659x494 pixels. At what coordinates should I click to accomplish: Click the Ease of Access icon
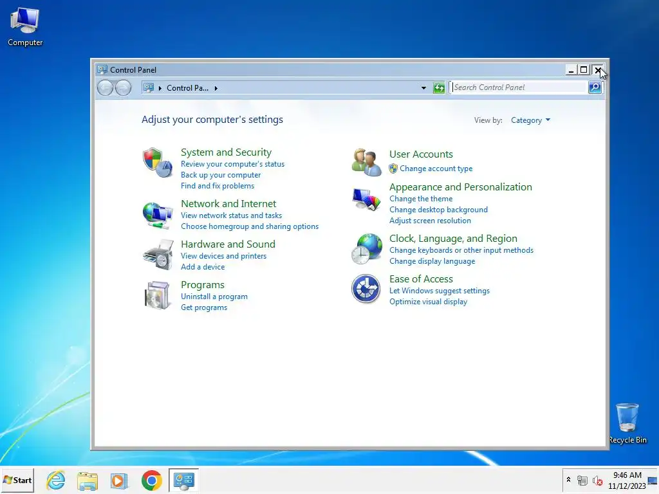(366, 289)
